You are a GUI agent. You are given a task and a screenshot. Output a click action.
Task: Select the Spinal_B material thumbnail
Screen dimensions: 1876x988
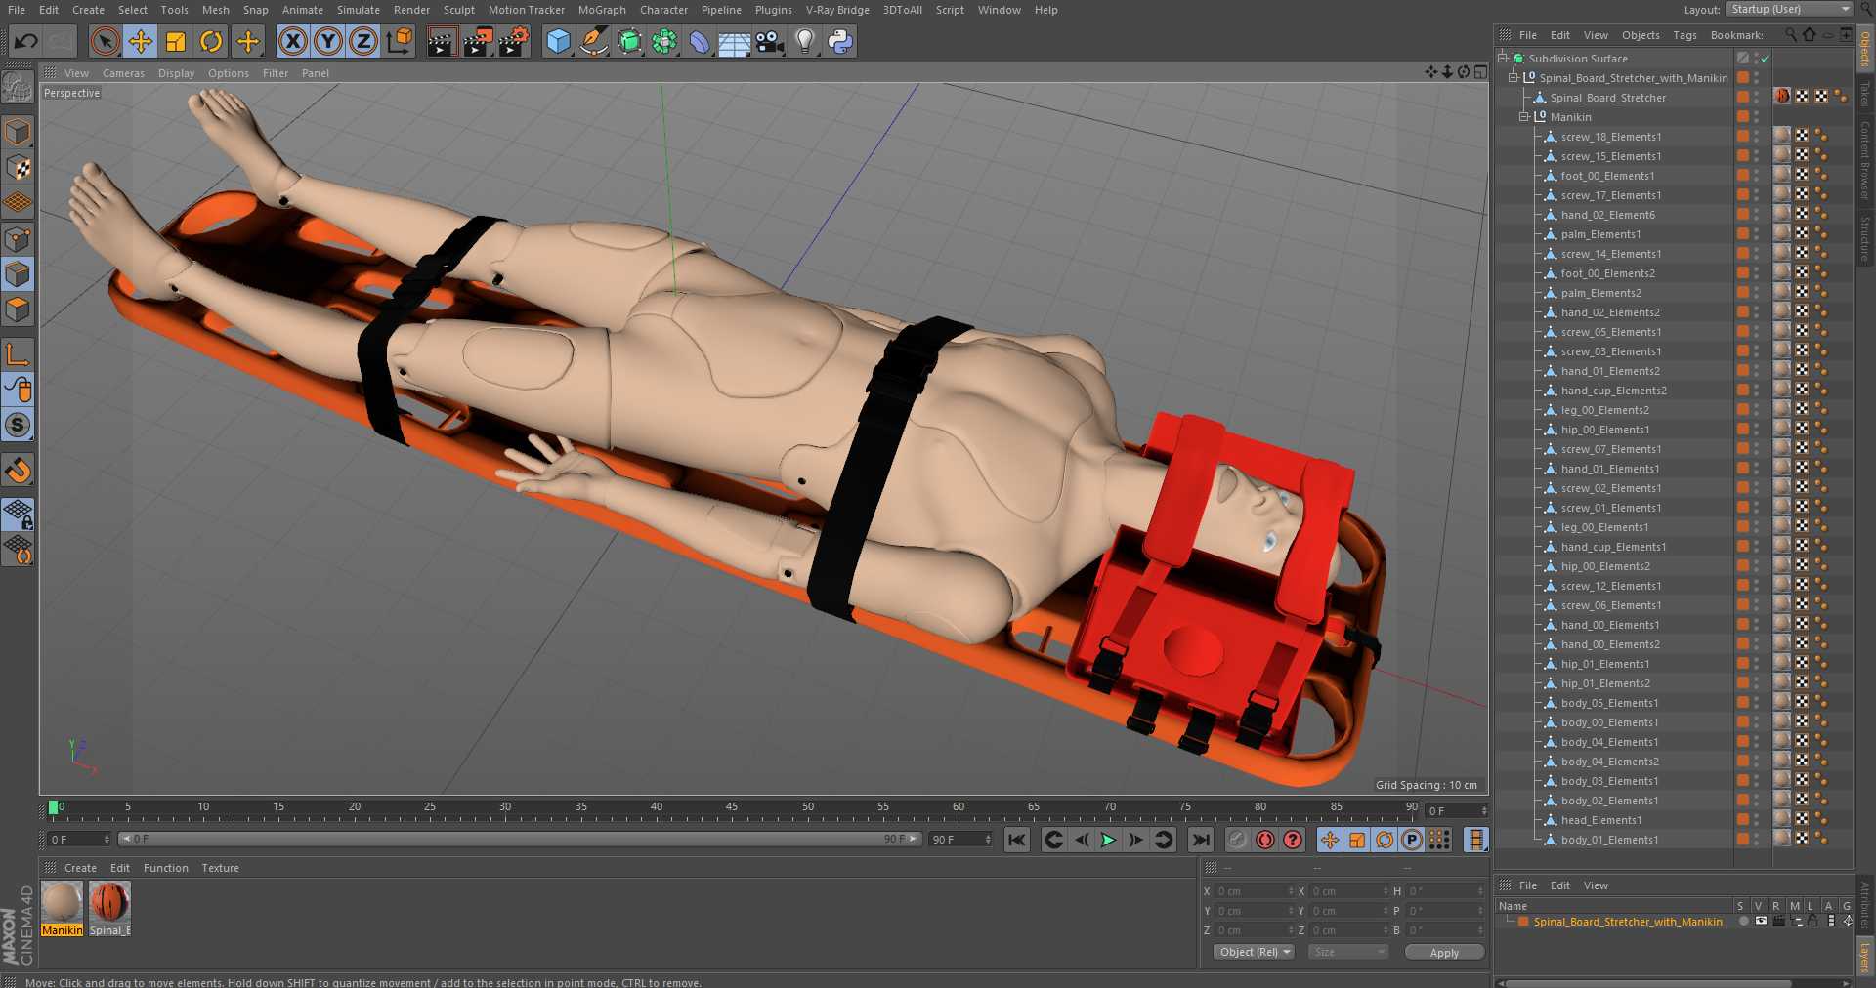pos(109,903)
